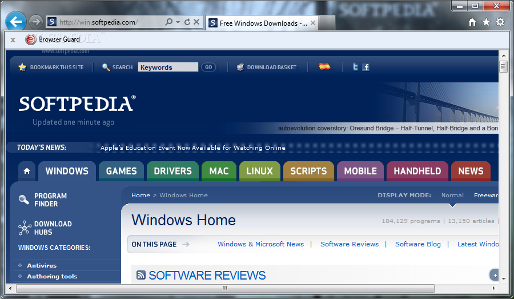Click the horizontal scrollbar right arrow
Viewport: 514px width, 299px height.
pyautogui.click(x=493, y=289)
